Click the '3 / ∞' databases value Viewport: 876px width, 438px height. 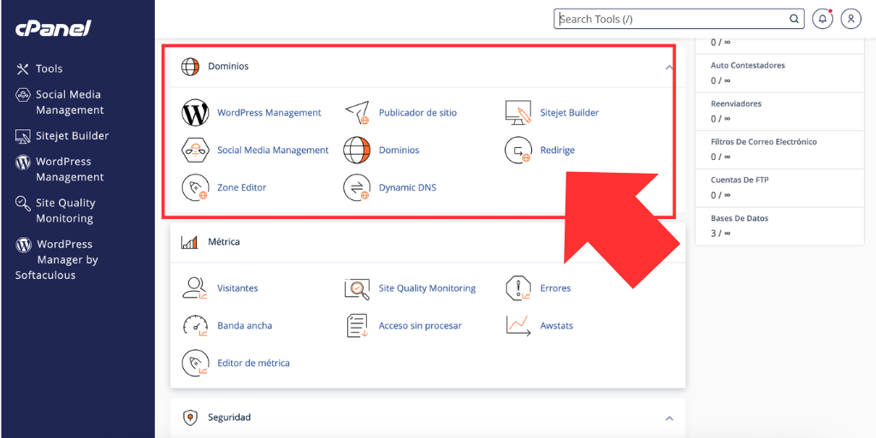720,233
